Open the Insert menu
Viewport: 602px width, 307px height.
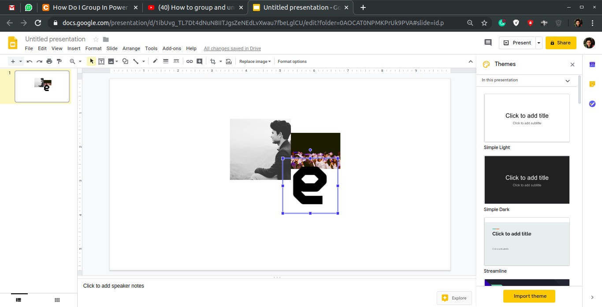tap(74, 48)
